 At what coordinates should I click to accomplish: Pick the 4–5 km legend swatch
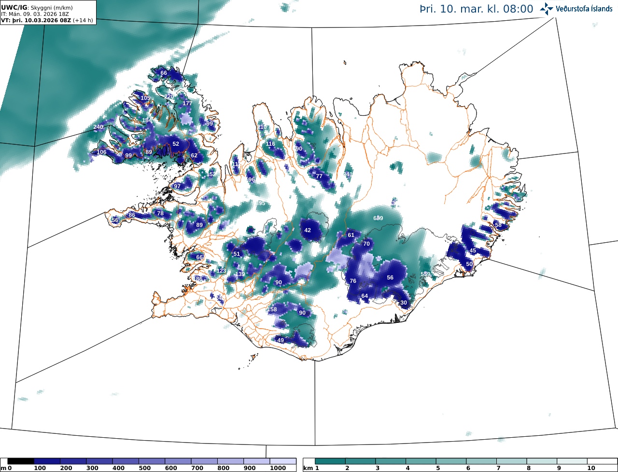[421, 461]
